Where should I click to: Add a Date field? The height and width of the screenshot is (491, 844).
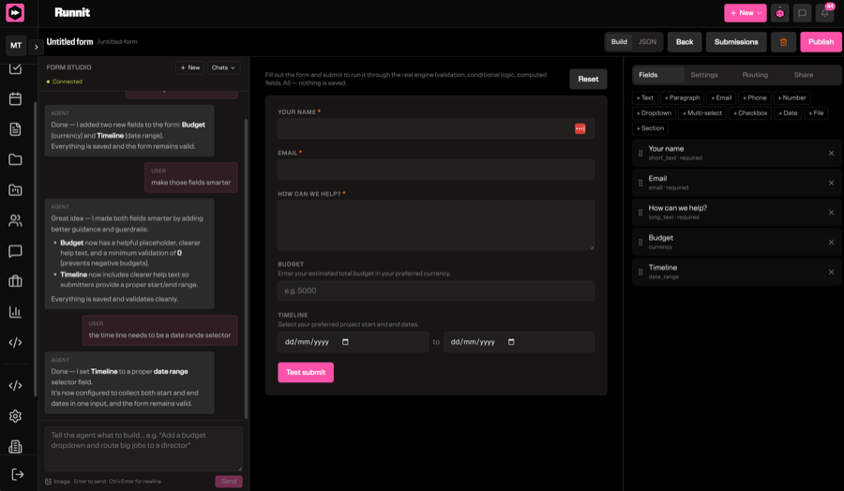click(788, 113)
